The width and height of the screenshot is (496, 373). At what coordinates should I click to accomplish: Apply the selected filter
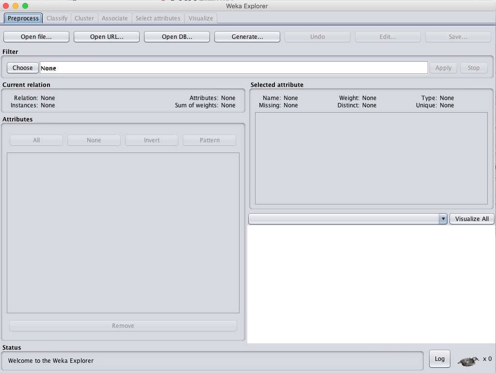pos(443,68)
